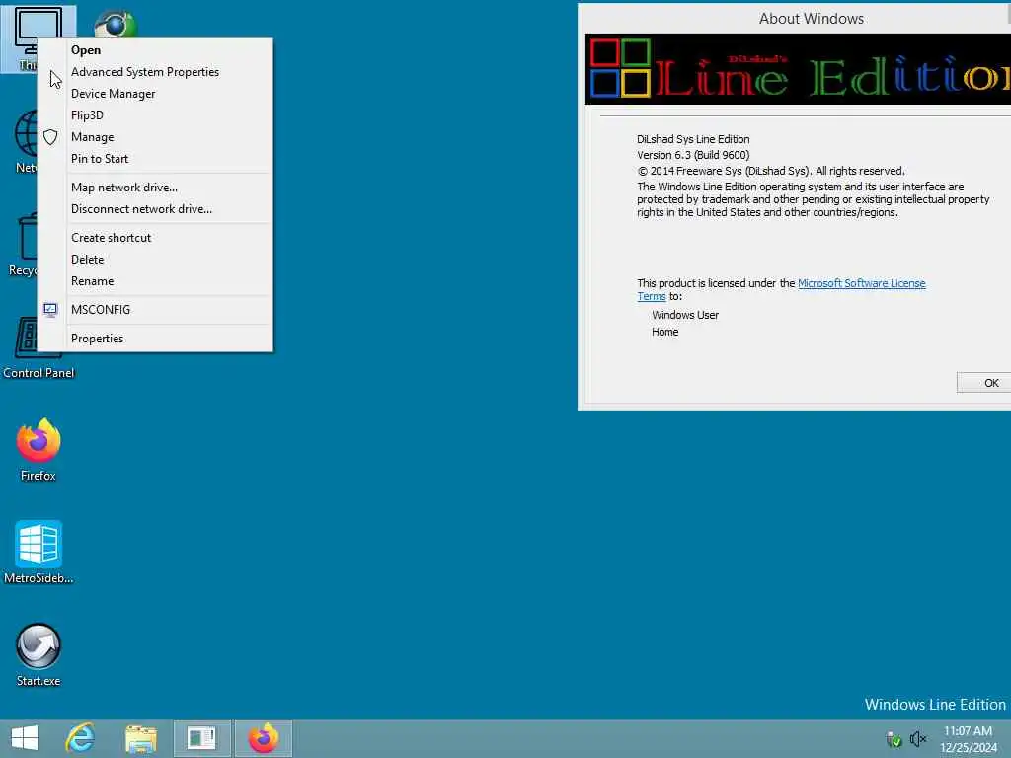Viewport: 1011px width, 758px height.
Task: Click OK in About Windows dialog
Action: point(984,383)
